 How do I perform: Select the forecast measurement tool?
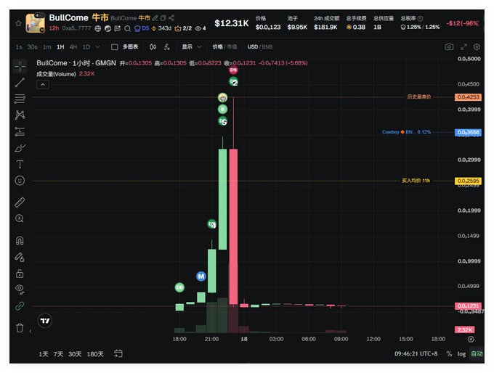point(20,131)
